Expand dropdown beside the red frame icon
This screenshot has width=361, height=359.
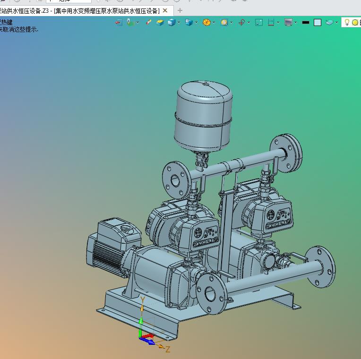278,23
